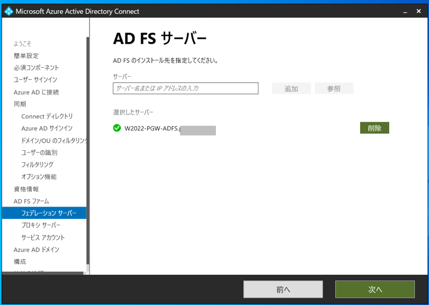Select AD FS ファーム section
Image resolution: width=429 pixels, height=305 pixels.
[31, 201]
